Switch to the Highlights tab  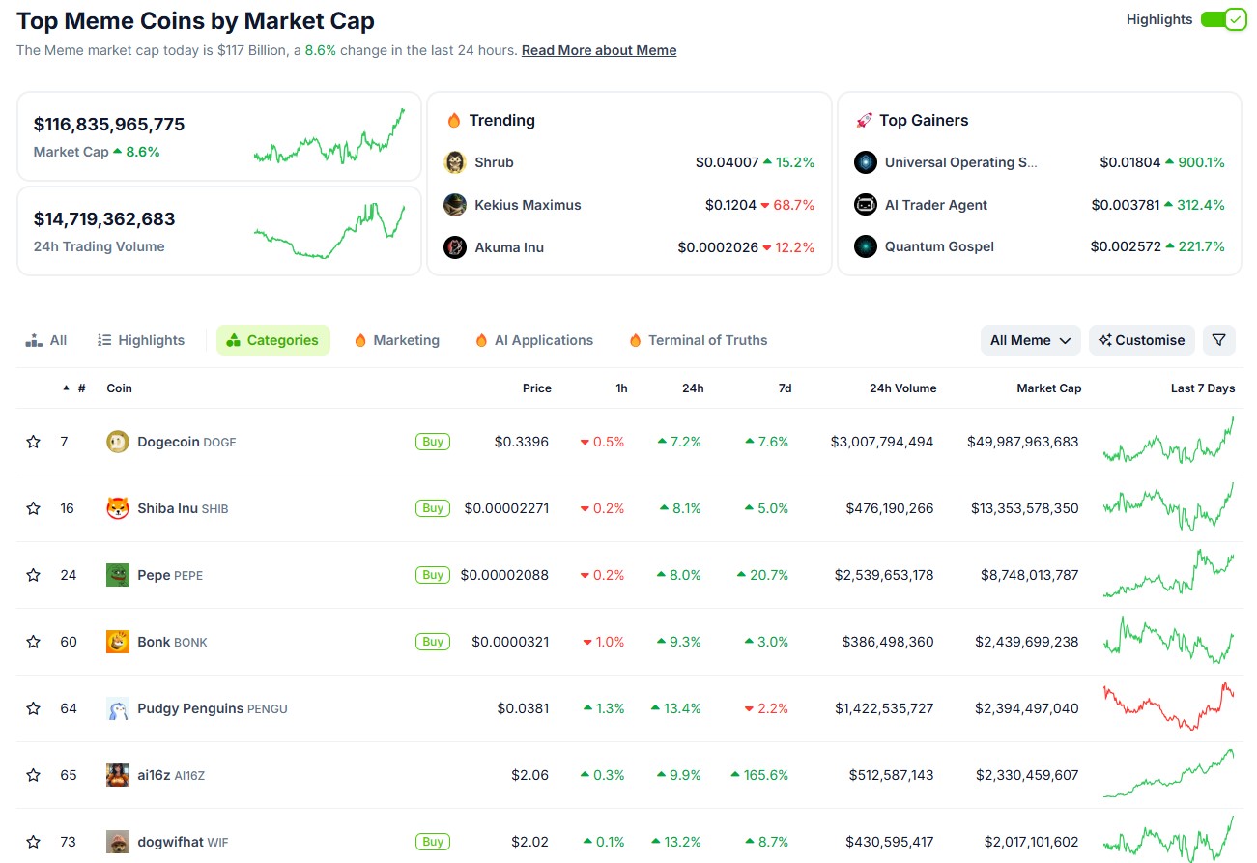[141, 340]
